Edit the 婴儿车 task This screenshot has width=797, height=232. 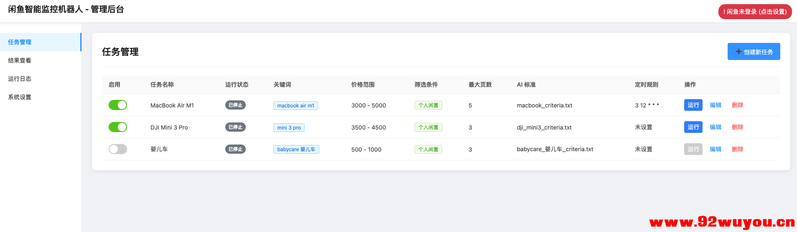coord(716,149)
